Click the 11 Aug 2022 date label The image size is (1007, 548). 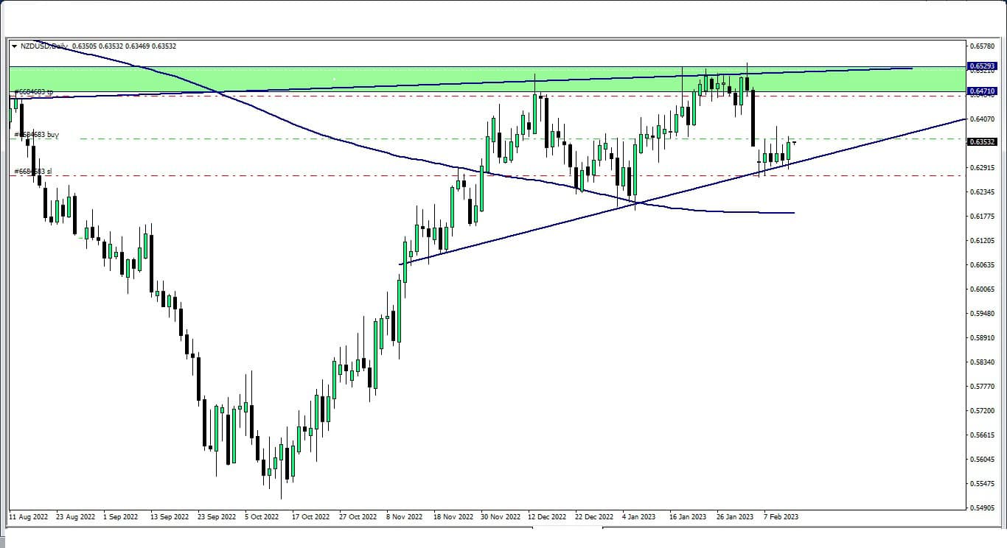(x=29, y=516)
